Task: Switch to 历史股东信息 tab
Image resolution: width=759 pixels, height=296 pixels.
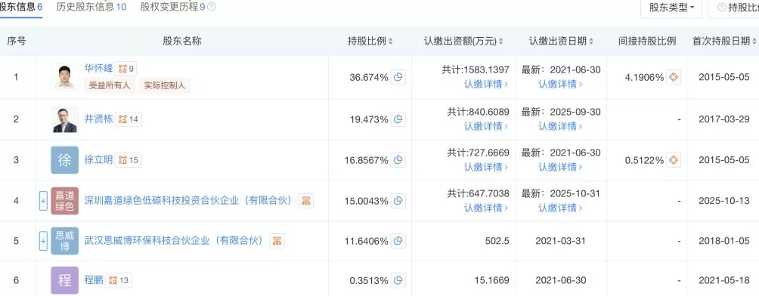Action: 91,8
